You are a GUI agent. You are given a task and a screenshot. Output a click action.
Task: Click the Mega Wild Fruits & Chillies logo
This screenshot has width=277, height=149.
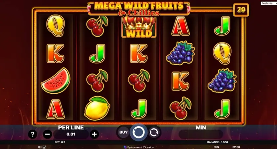(139, 9)
